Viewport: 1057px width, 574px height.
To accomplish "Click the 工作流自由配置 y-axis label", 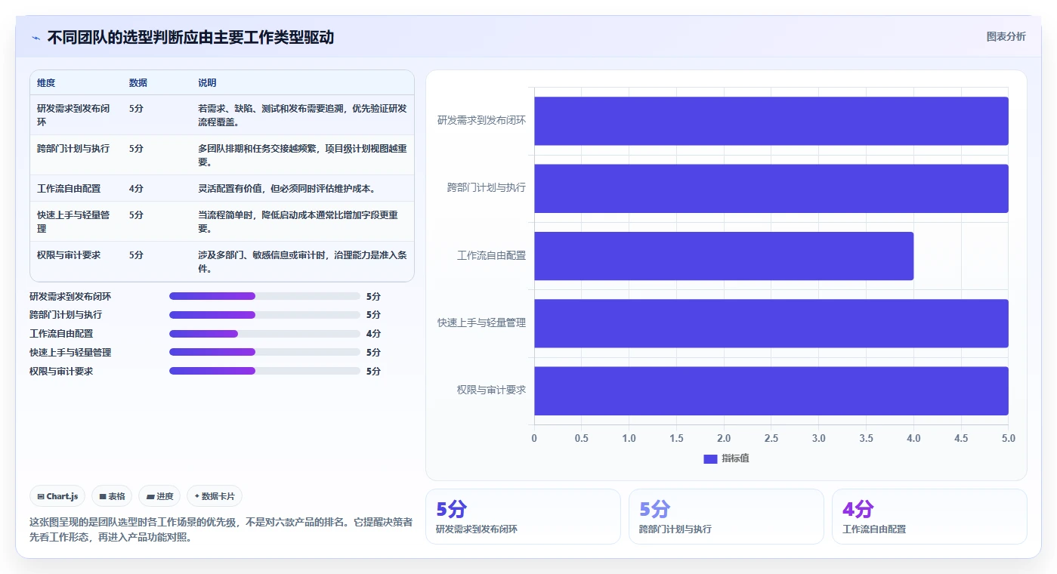I will [491, 256].
